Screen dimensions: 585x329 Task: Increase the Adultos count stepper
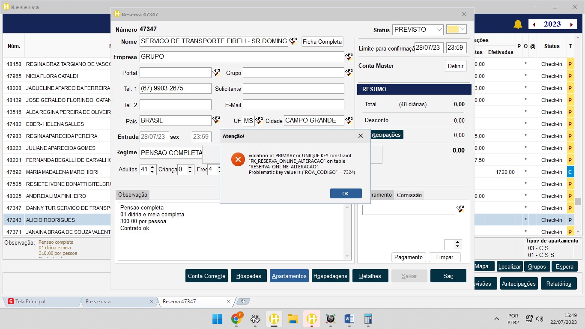click(x=153, y=167)
